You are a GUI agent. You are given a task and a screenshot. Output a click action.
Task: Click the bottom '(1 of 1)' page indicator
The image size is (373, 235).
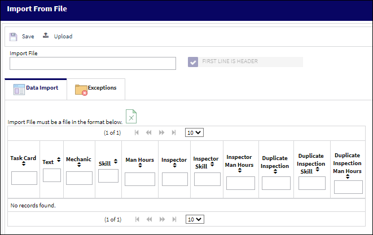(x=113, y=219)
